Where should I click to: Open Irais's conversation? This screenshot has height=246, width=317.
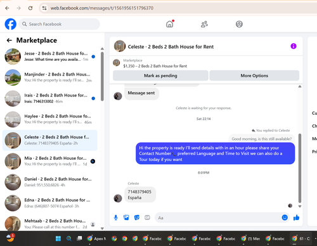[50, 98]
